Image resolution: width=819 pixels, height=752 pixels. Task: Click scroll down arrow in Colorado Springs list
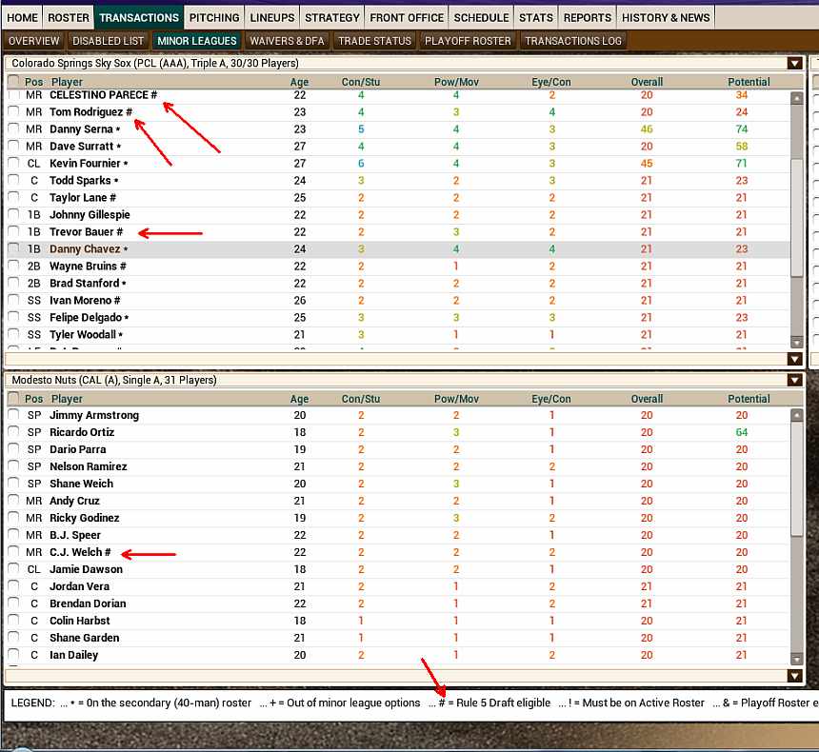[x=797, y=342]
